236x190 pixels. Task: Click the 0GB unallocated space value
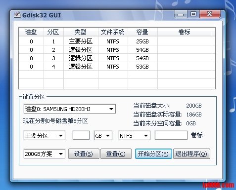(x=191, y=123)
